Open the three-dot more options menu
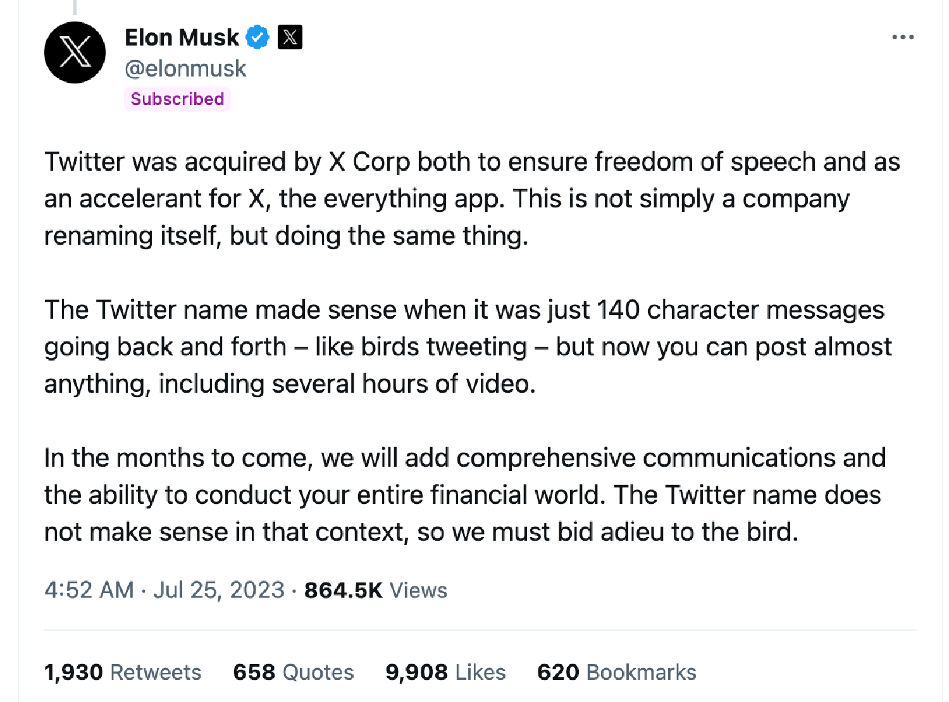The image size is (949, 702). pos(902,37)
